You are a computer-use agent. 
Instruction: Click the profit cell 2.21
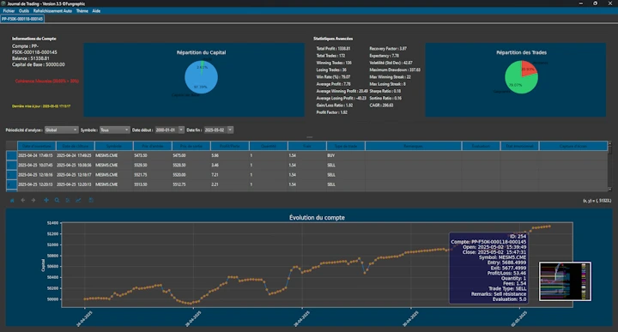click(230, 184)
